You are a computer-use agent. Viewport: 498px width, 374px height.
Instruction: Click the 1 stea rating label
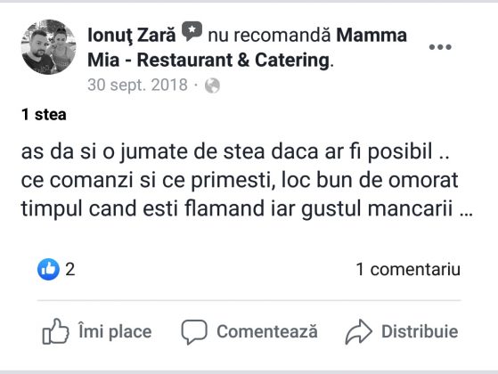[44, 115]
